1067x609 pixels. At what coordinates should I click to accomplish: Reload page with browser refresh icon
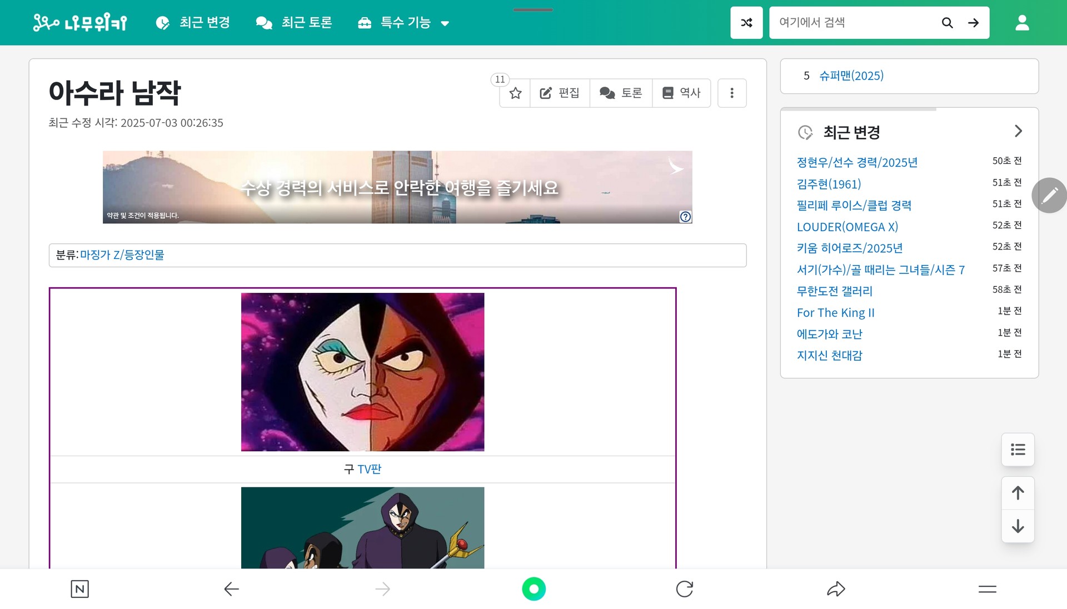tap(684, 588)
